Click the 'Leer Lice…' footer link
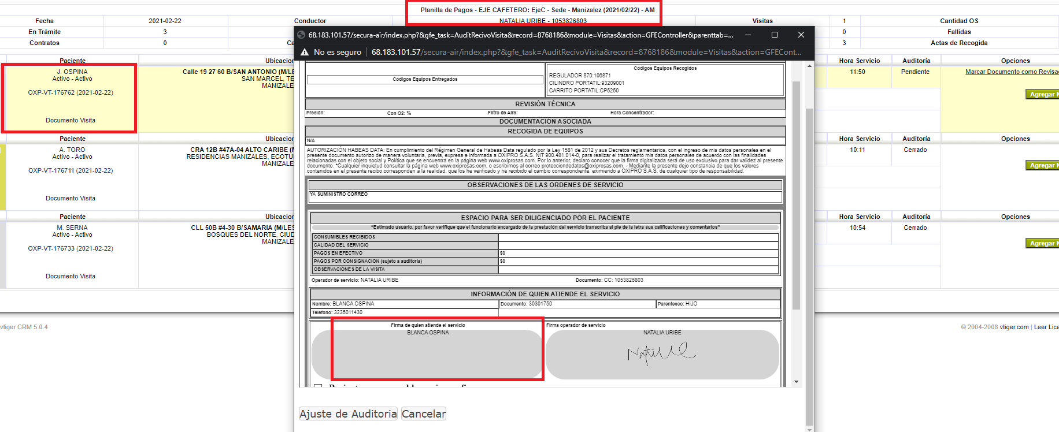This screenshot has width=1059, height=432. (x=1046, y=327)
